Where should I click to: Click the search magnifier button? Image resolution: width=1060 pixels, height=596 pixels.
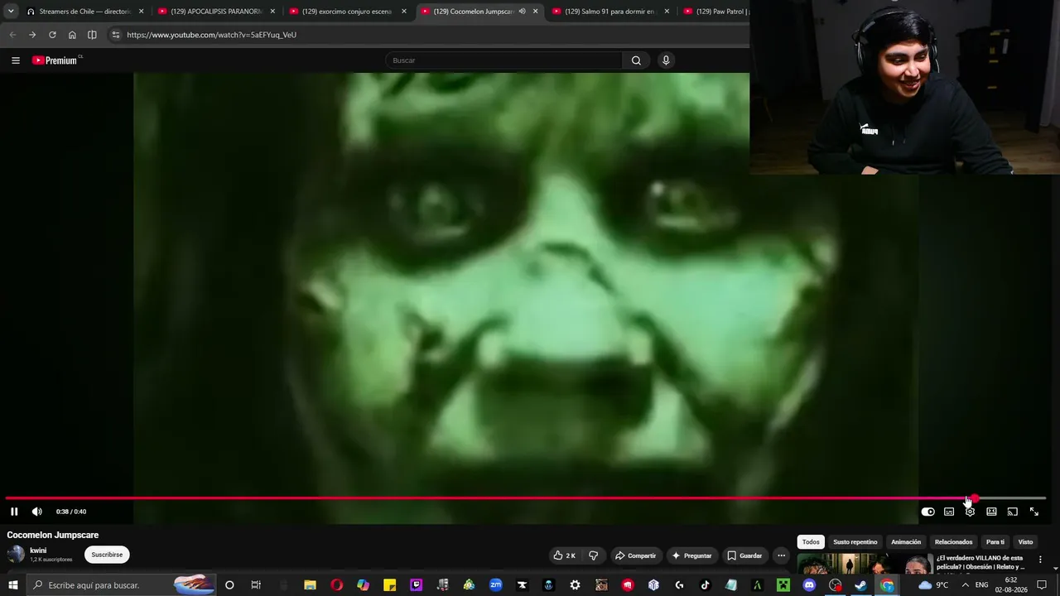[x=636, y=60]
